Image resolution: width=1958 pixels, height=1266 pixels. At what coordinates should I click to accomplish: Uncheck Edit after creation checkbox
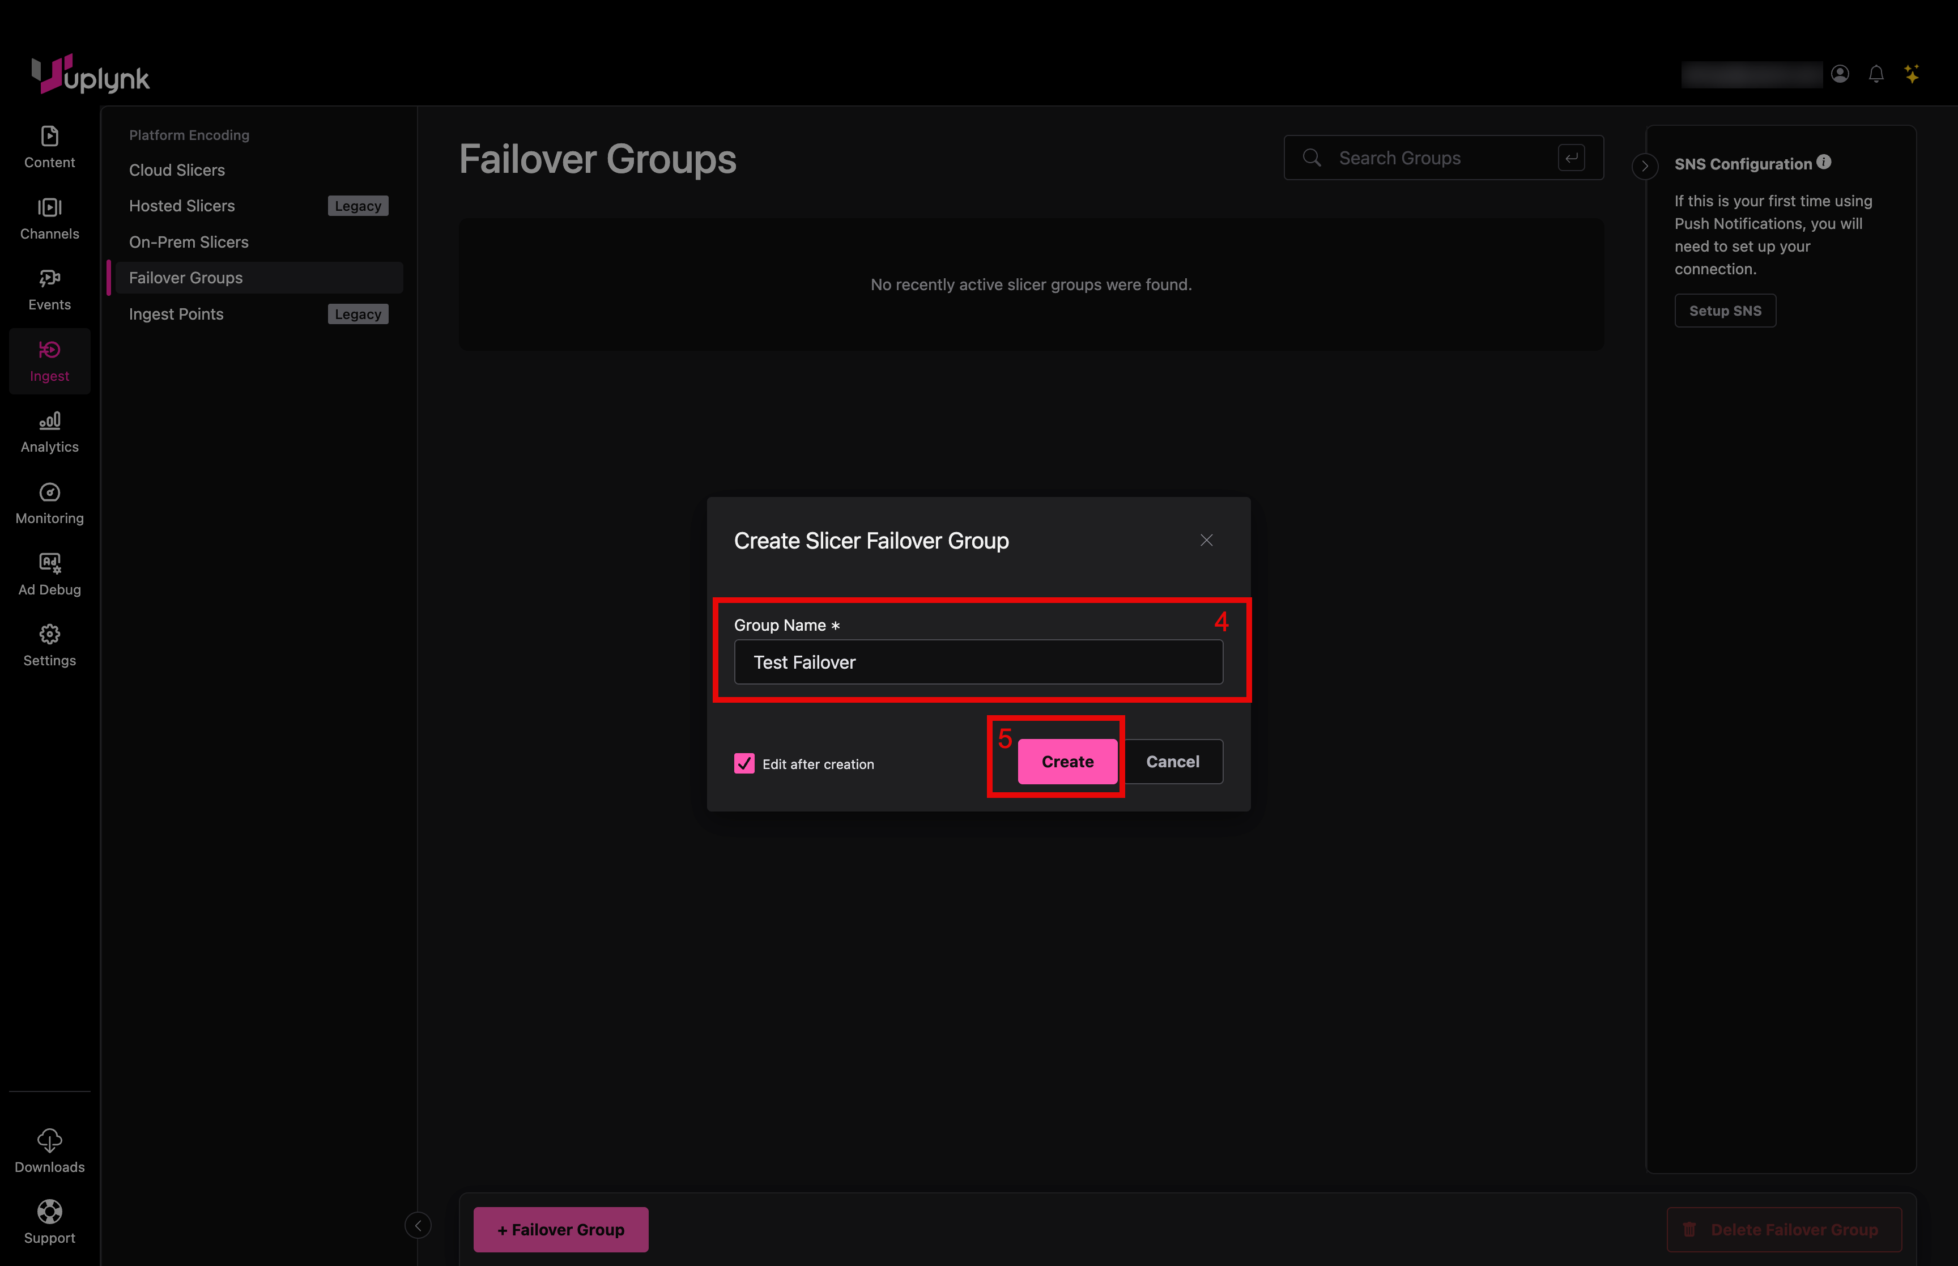pyautogui.click(x=744, y=764)
